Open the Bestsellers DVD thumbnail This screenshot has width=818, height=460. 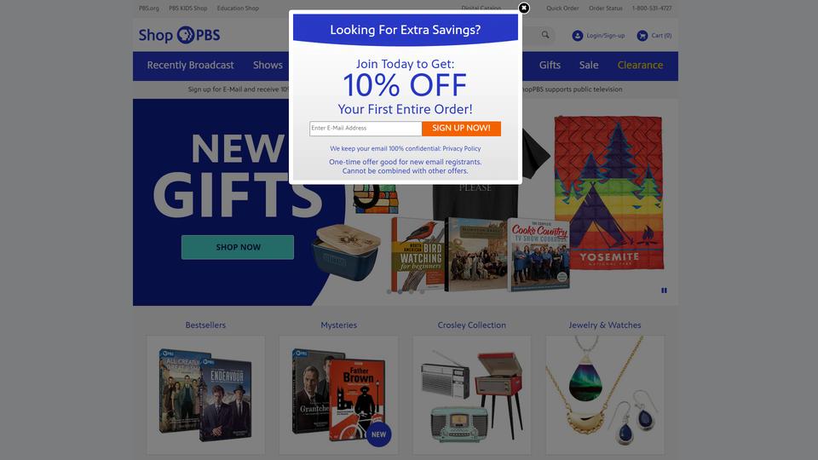205,395
